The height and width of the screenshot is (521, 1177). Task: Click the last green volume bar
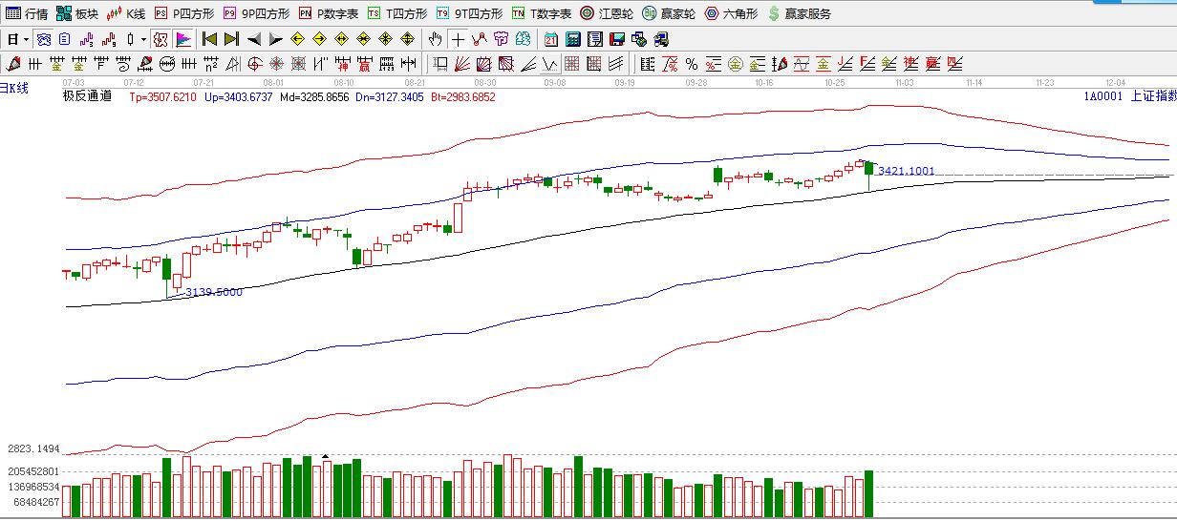[x=868, y=493]
